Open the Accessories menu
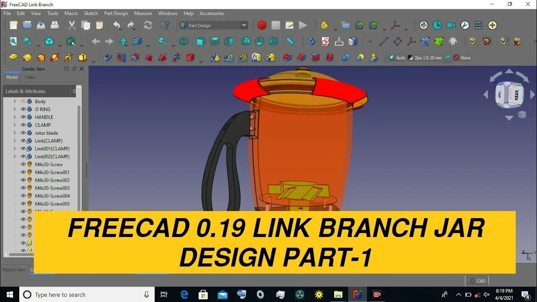537x302 pixels. click(x=212, y=13)
